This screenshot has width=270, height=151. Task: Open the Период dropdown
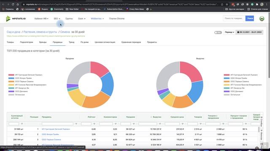pos(229,32)
